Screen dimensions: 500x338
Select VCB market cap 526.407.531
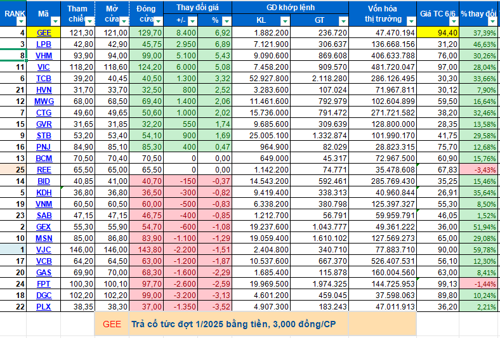click(x=383, y=261)
